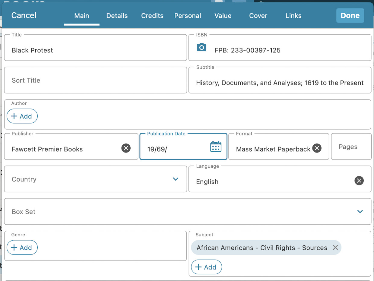Cancel the book edit
Viewport: 374px width, 281px height.
24,15
